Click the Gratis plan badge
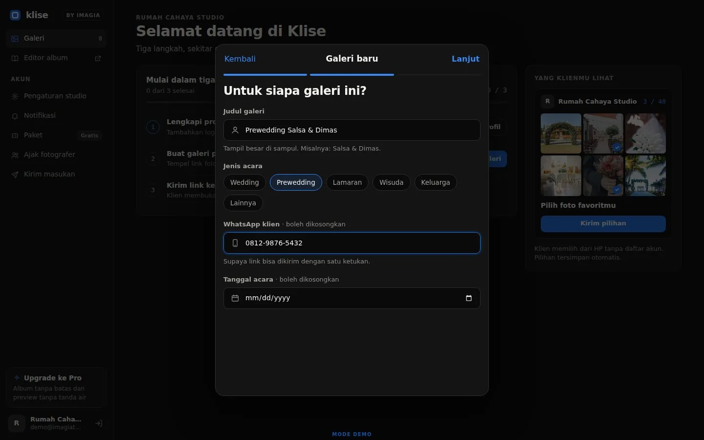This screenshot has width=704, height=440. tap(89, 135)
